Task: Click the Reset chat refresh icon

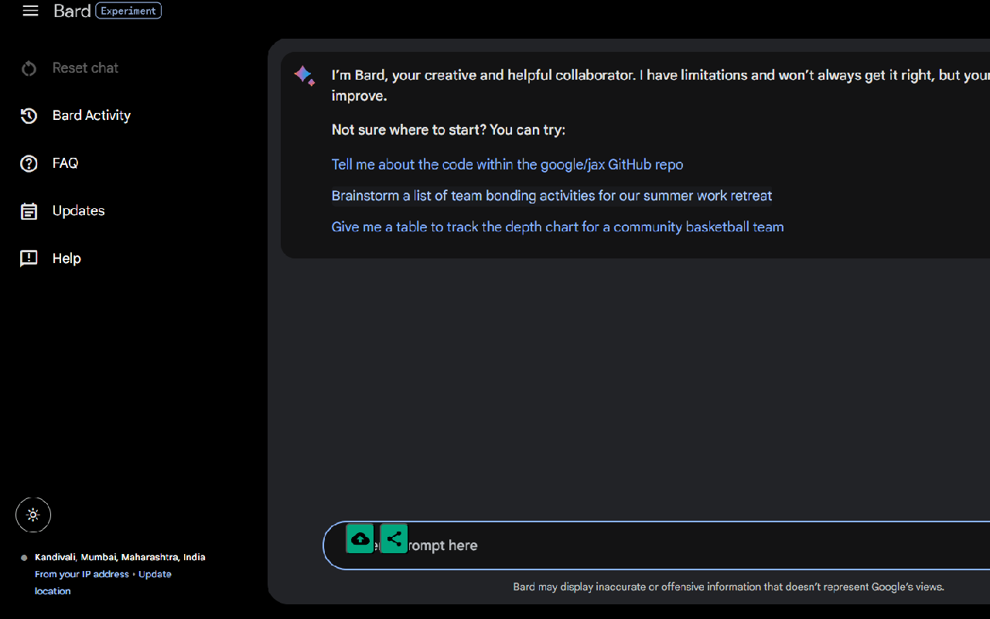Action: pyautogui.click(x=29, y=68)
